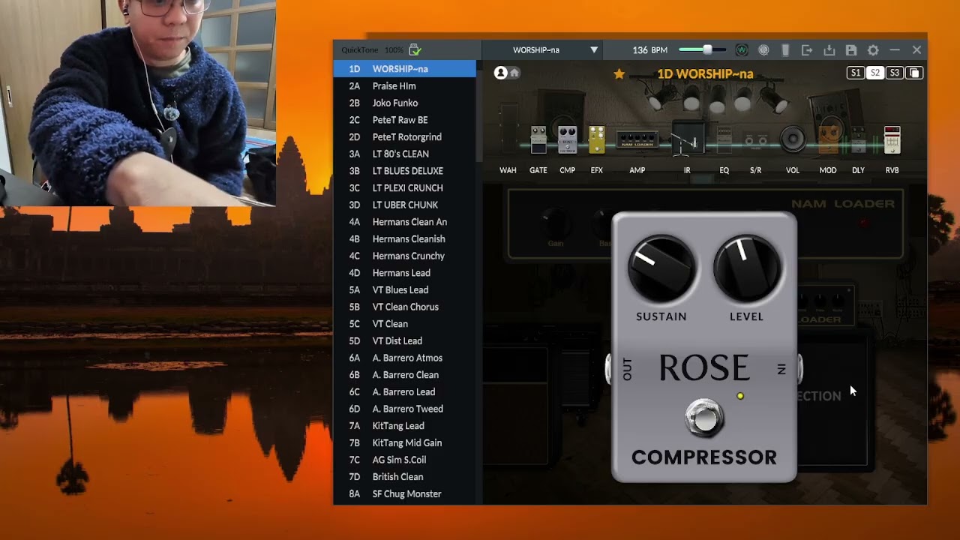Switch to scene S2

pos(874,73)
